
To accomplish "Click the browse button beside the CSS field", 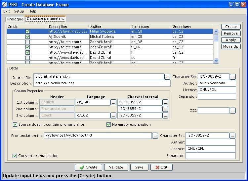I will point(232,111).
